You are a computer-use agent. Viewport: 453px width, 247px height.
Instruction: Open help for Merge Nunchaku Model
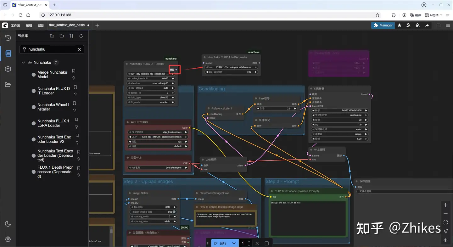[x=74, y=78]
